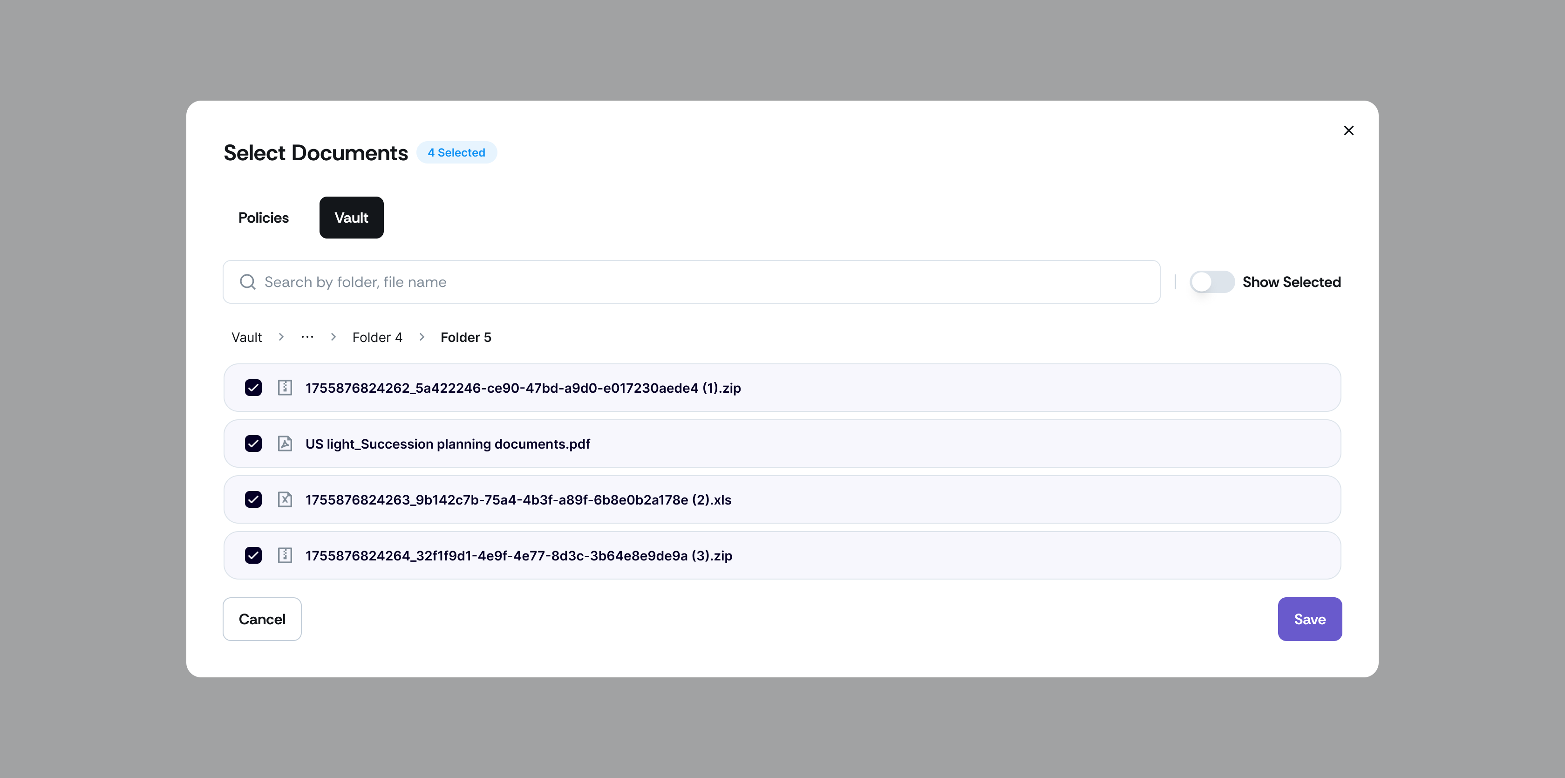This screenshot has width=1565, height=778.
Task: Click the PDF icon for Succession planning
Action: (x=285, y=444)
